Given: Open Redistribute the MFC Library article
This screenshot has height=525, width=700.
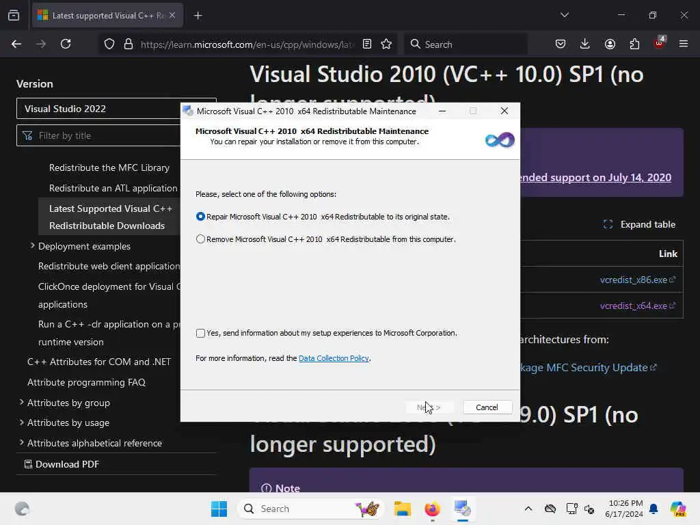Looking at the screenshot, I should [109, 168].
